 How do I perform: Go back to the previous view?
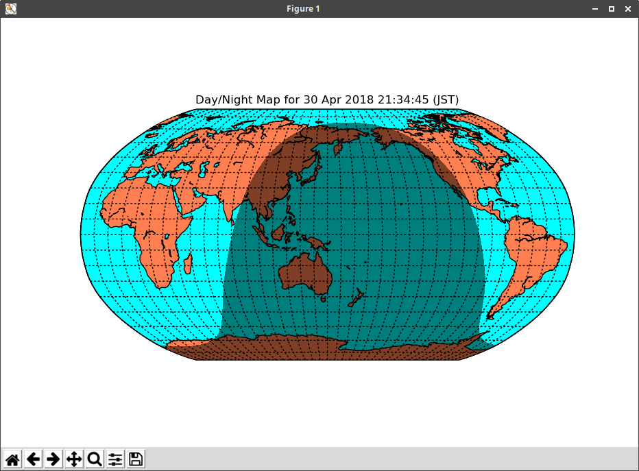pyautogui.click(x=33, y=459)
